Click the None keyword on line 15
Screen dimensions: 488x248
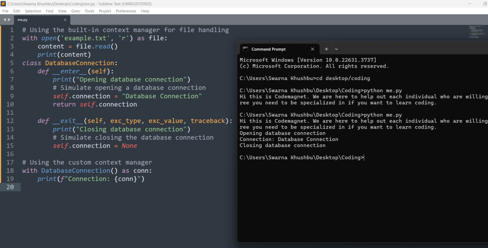(x=129, y=146)
